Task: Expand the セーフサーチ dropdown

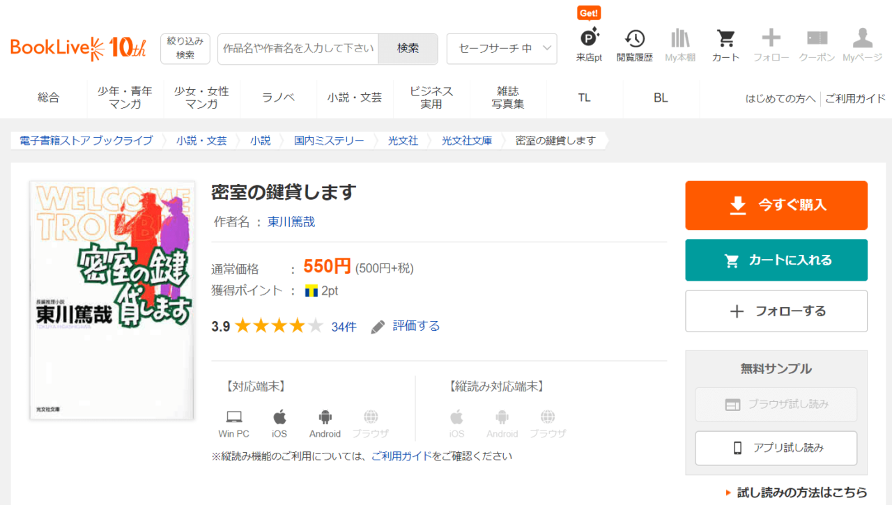Action: 502,49
